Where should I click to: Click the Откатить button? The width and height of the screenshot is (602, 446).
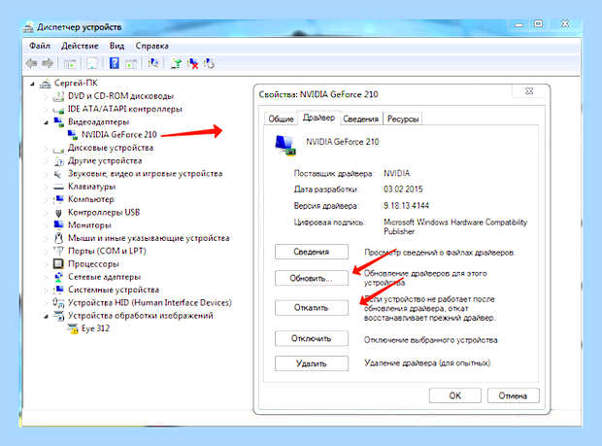(x=312, y=308)
